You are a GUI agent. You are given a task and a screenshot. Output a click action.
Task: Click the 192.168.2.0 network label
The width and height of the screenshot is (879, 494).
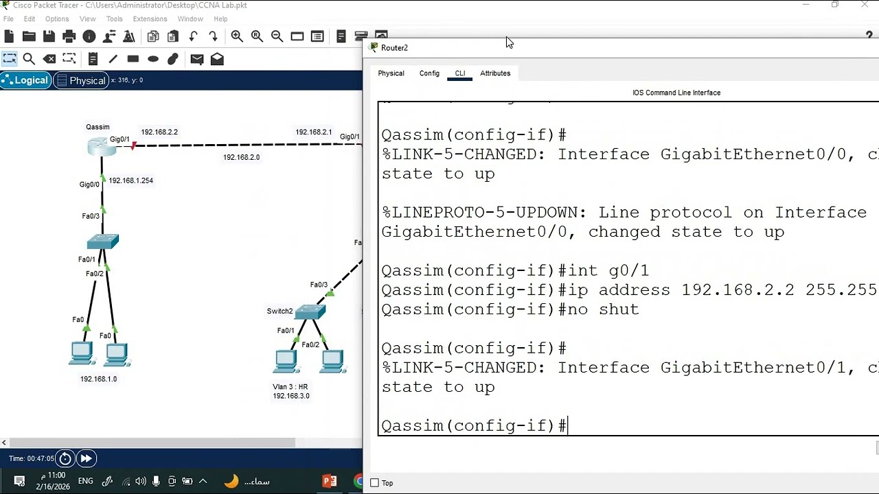(241, 157)
